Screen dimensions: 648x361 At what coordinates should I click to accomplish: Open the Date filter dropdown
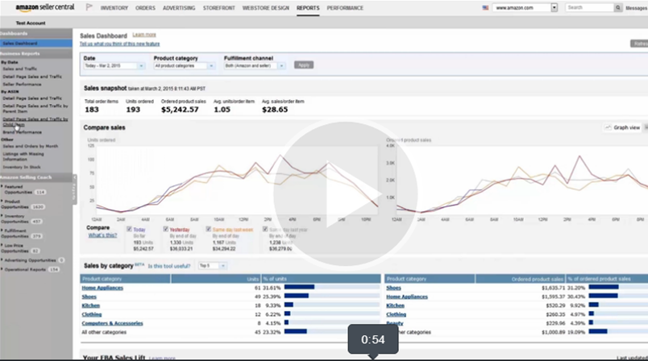[114, 66]
